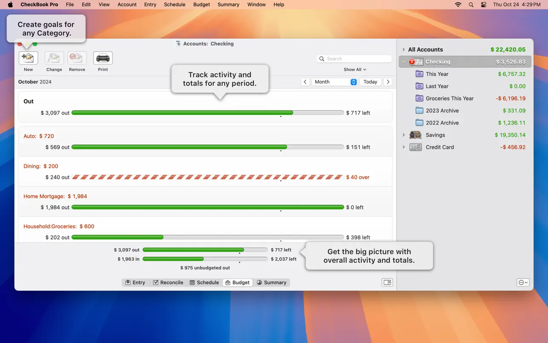Select the 'Auto: $ 720' category label
Viewport: 548px width, 343px height.
[39, 136]
